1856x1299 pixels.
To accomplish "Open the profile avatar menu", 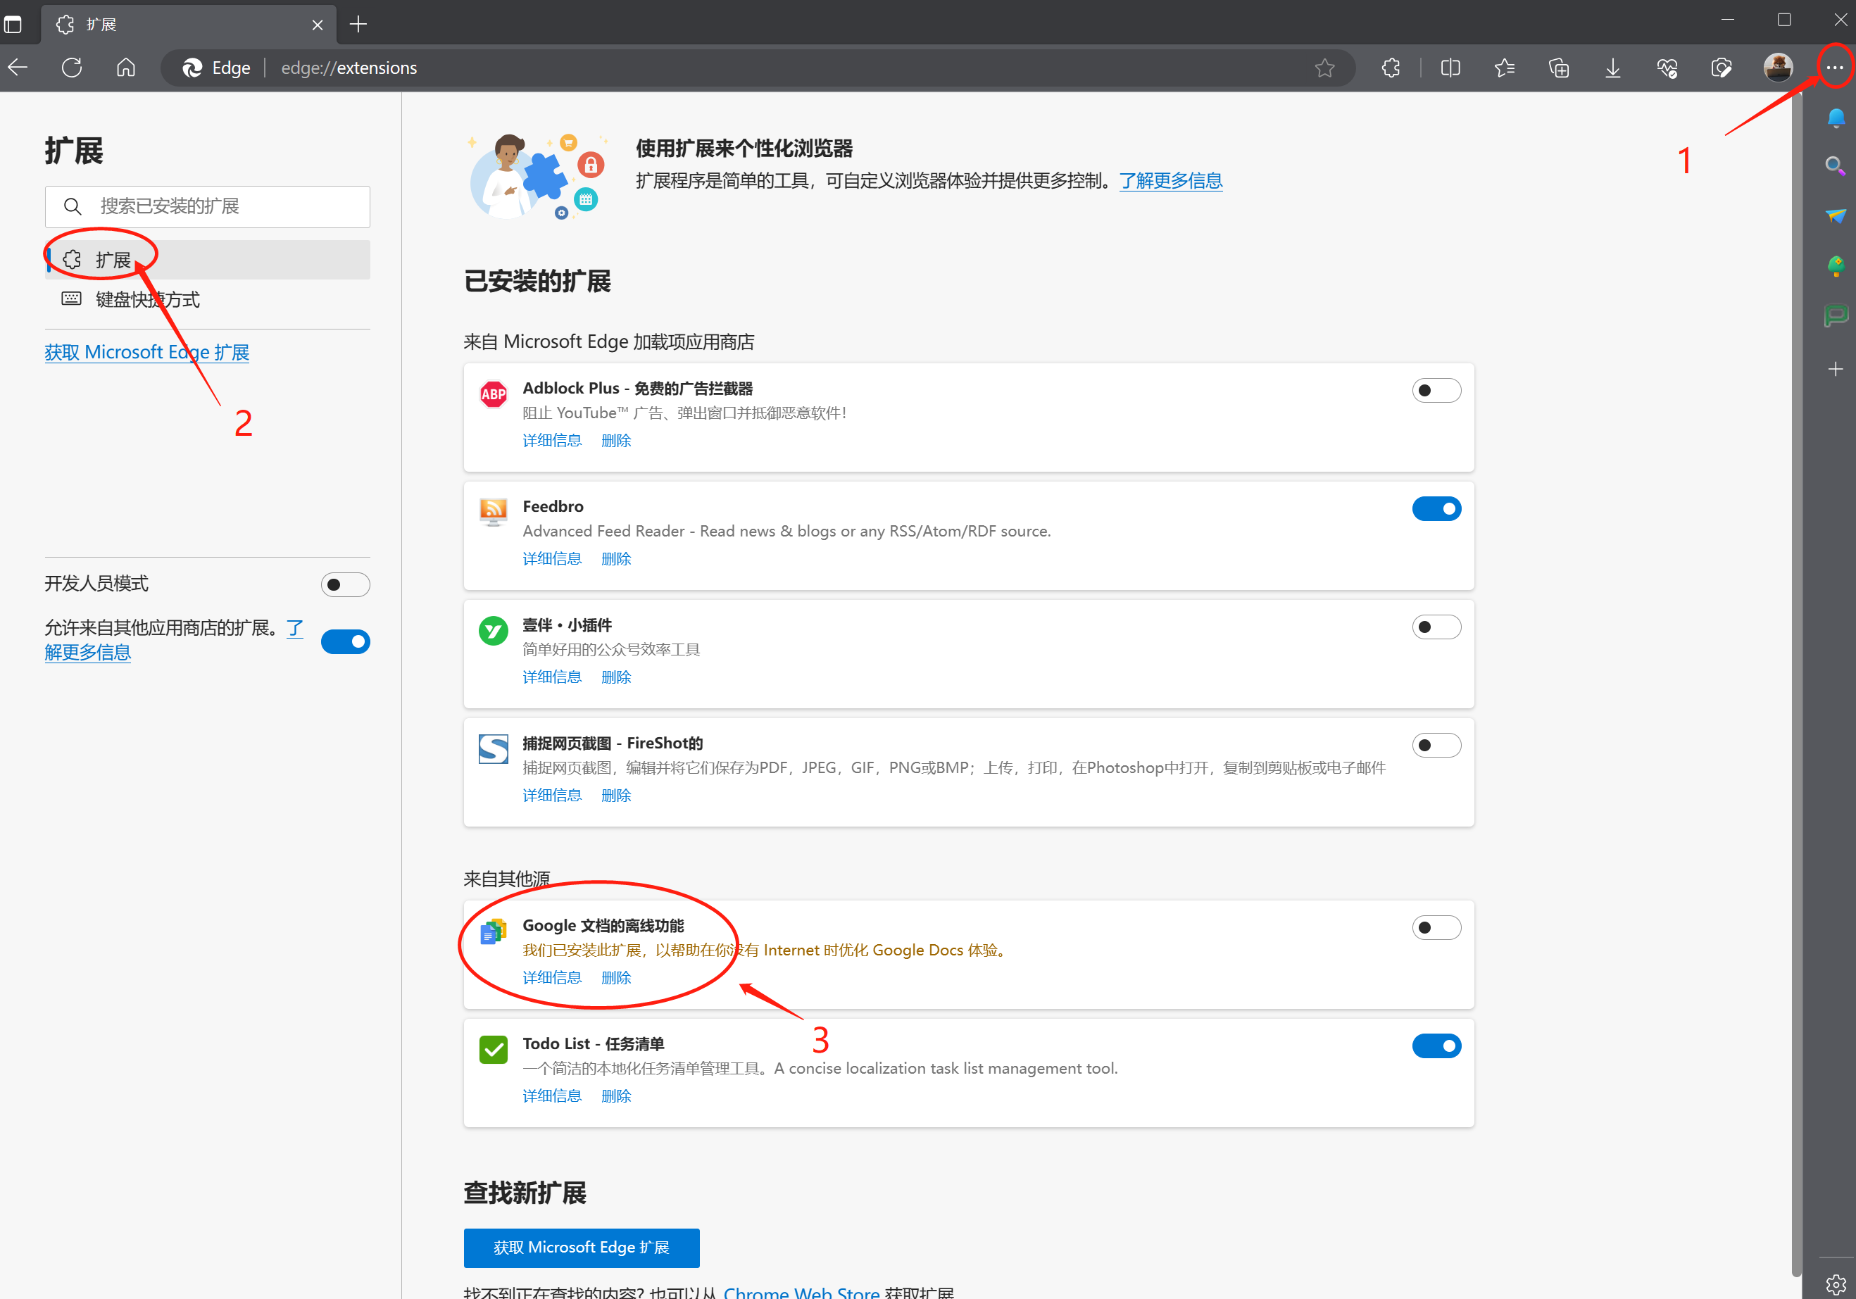I will coord(1778,68).
